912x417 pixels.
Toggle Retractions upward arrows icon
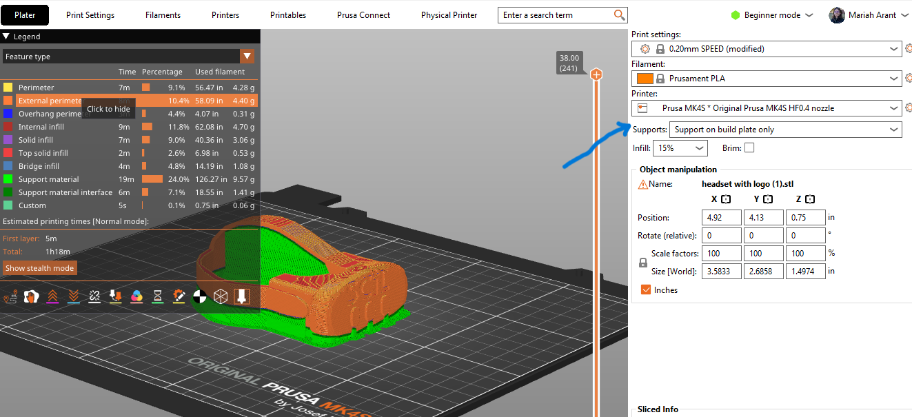click(52, 296)
